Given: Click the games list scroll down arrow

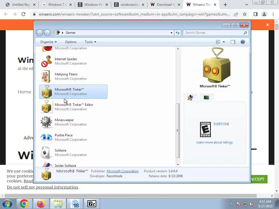Looking at the screenshot, I should [x=178, y=165].
